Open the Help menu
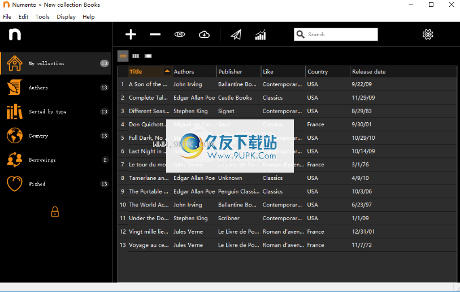 point(88,17)
